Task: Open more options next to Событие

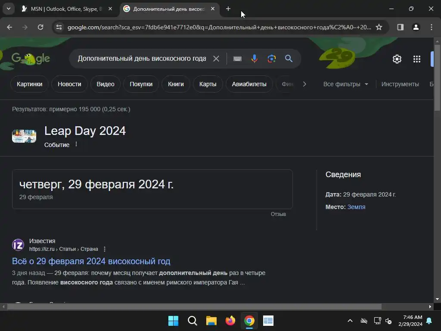Action: point(76,144)
